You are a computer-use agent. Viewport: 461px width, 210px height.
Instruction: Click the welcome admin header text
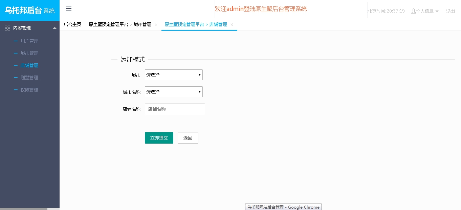pyautogui.click(x=261, y=9)
